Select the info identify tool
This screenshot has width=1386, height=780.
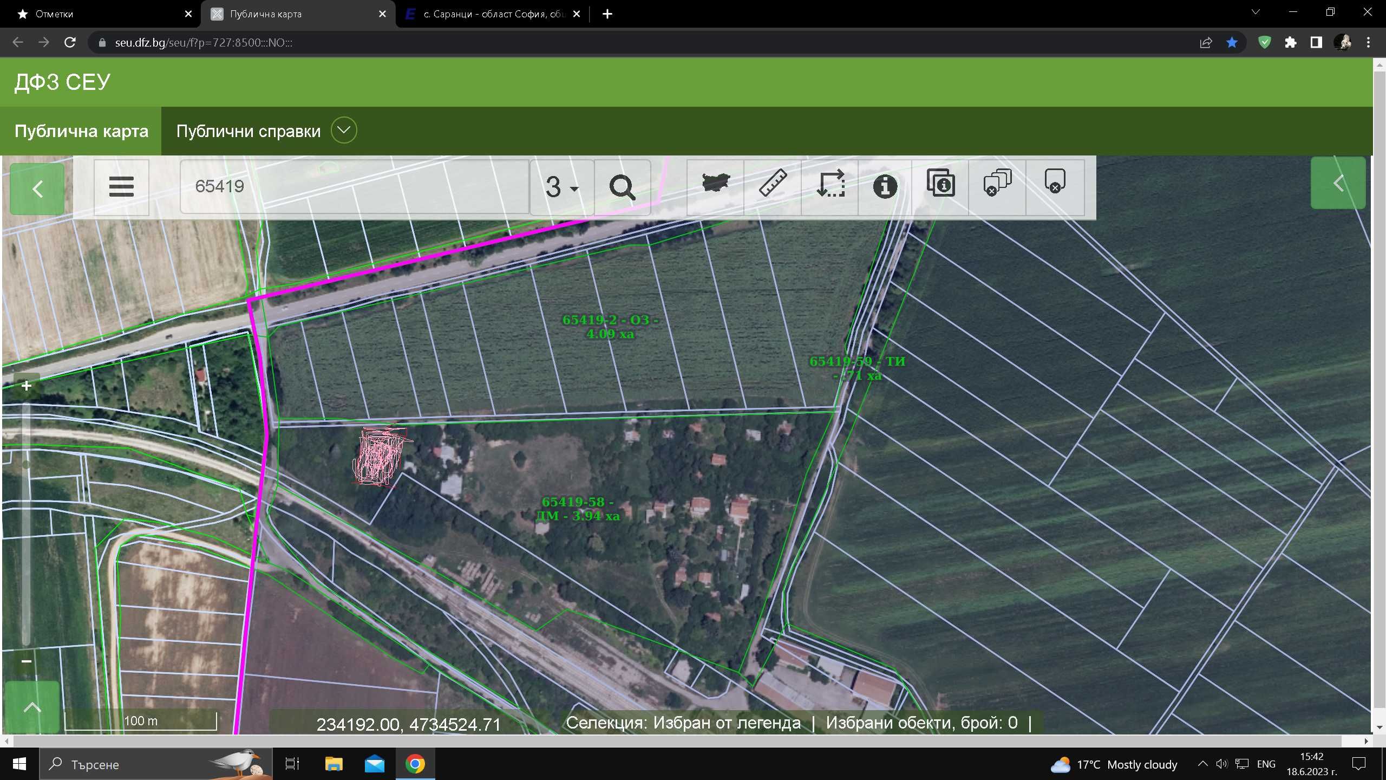[x=885, y=186]
